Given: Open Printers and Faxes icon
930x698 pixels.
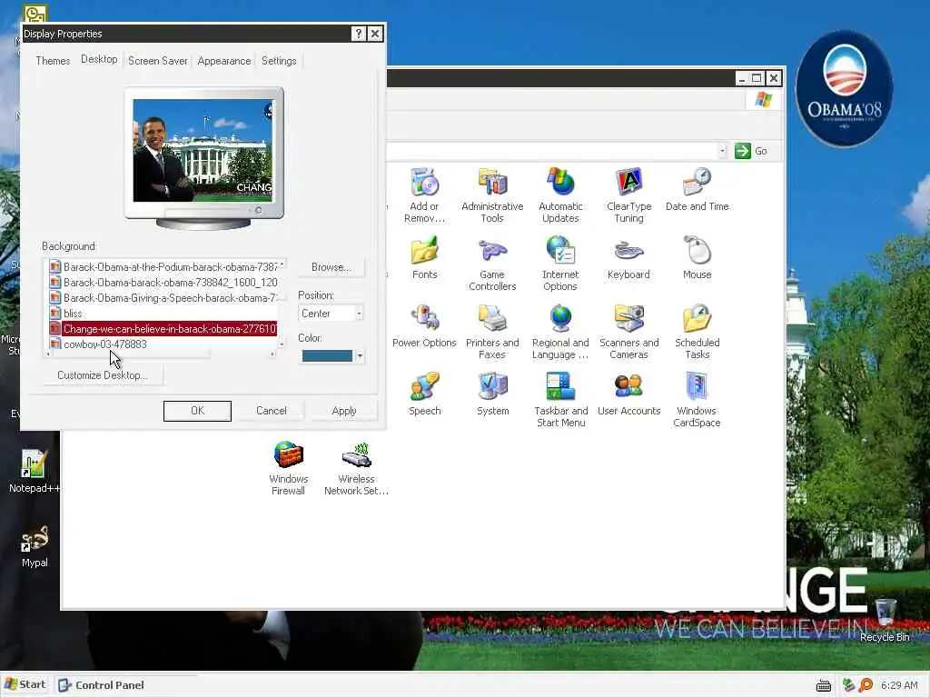Looking at the screenshot, I should click(492, 331).
